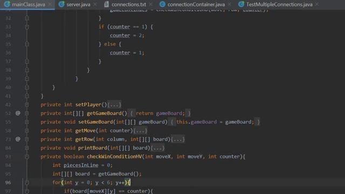This screenshot has width=345, height=194.
Task: Collapse the else block at line 35
Action: 27,44
